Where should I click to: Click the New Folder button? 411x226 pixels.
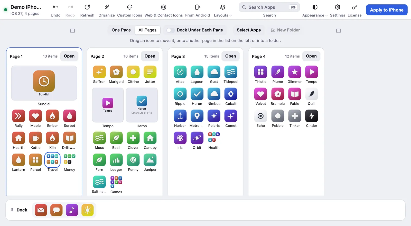coord(285,30)
